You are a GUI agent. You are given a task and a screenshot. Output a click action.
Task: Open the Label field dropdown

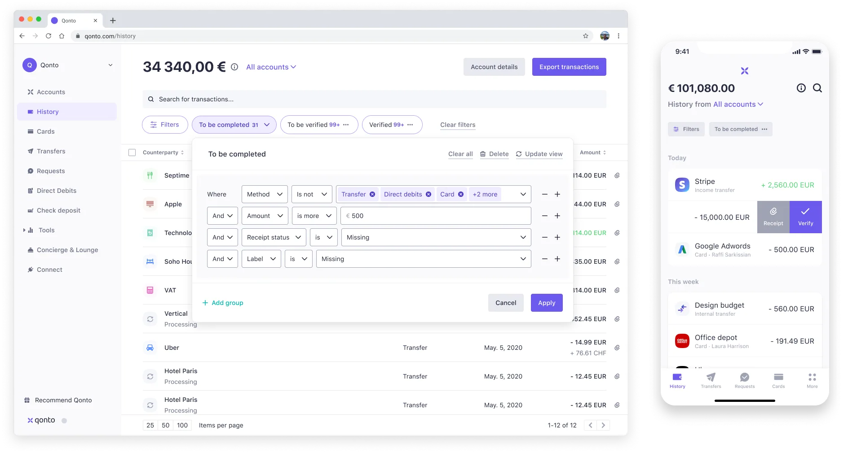coord(261,259)
